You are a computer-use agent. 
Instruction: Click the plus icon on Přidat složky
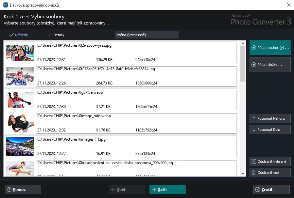point(254,65)
